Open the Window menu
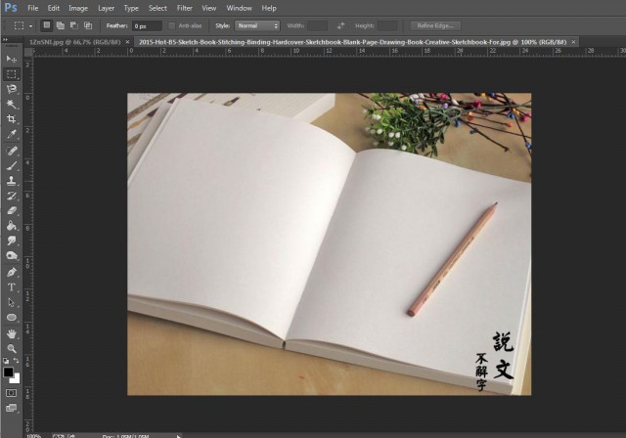Image resolution: width=626 pixels, height=438 pixels. 239,8
